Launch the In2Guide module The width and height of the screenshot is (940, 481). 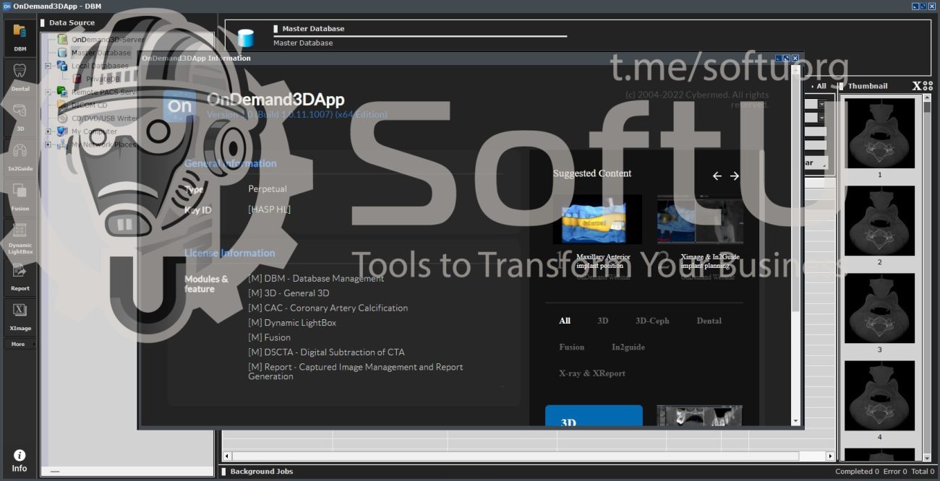tap(20, 157)
